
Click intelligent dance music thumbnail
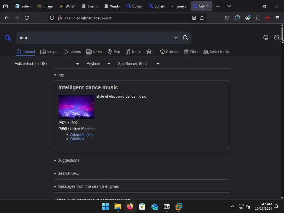point(76,107)
